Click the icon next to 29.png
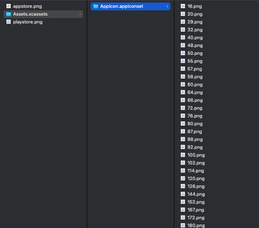259x228 pixels. (x=183, y=22)
